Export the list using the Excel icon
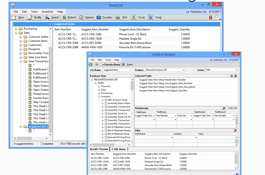This screenshot has width=265, height=175. coord(139,17)
